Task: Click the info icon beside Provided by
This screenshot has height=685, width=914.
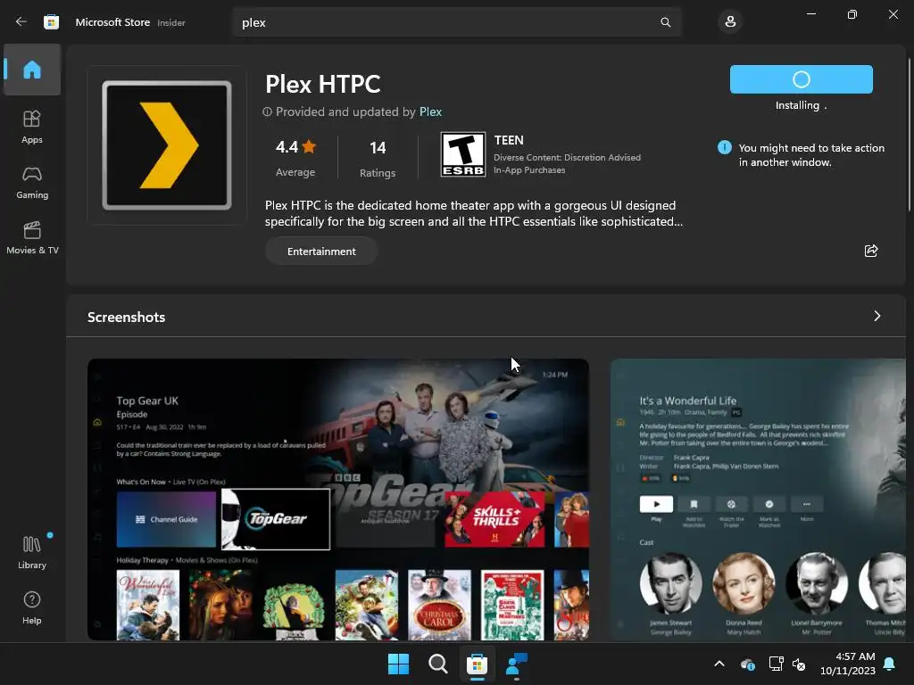Action: (267, 111)
